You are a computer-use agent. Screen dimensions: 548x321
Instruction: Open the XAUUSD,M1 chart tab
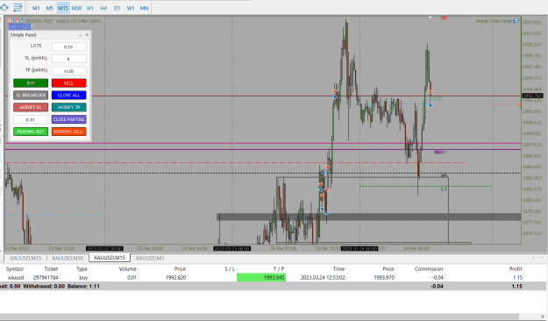coord(150,258)
